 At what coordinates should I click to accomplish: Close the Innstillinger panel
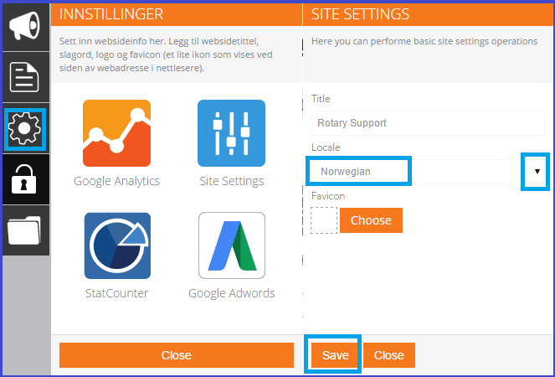(177, 355)
